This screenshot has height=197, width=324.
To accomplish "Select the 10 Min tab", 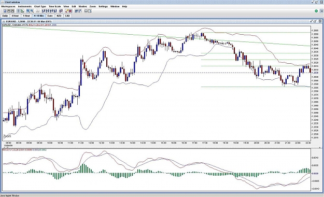I will pos(39,16).
